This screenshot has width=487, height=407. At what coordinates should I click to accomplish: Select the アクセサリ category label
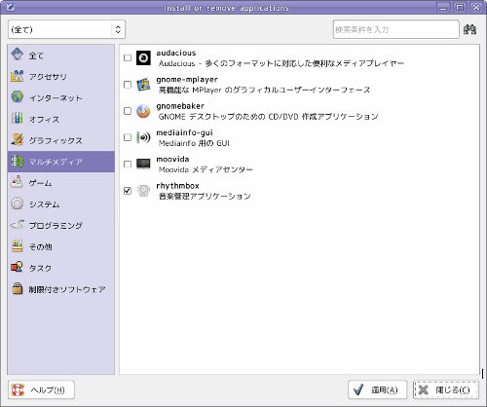pos(48,77)
